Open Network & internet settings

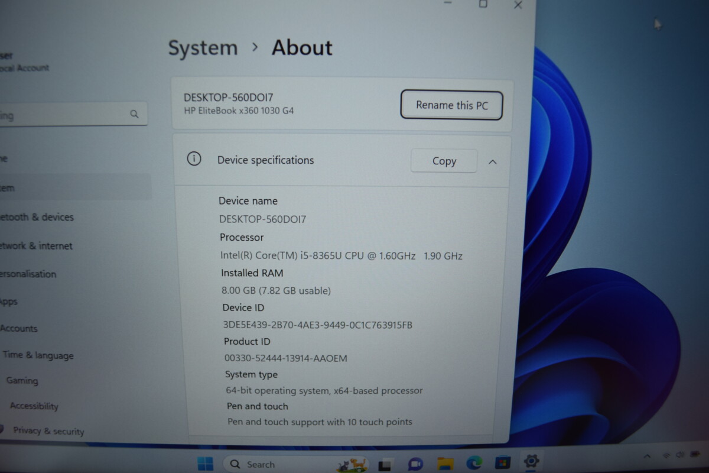point(36,245)
